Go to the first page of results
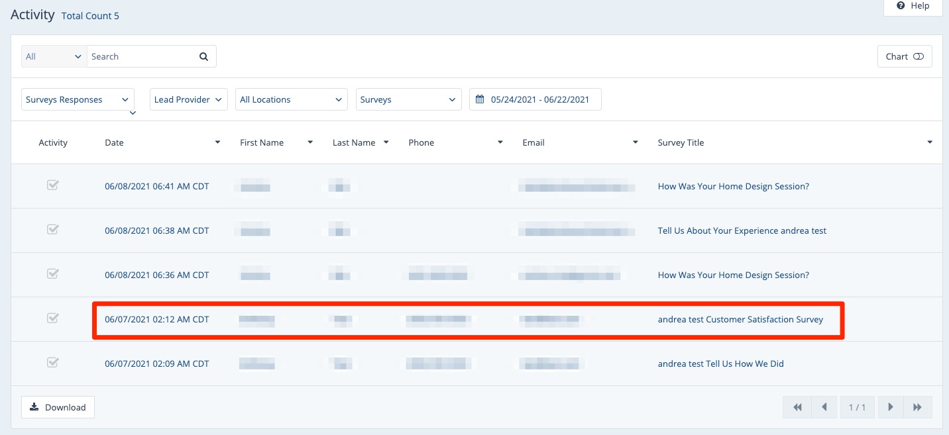Screen dimensions: 949x435 pos(797,407)
